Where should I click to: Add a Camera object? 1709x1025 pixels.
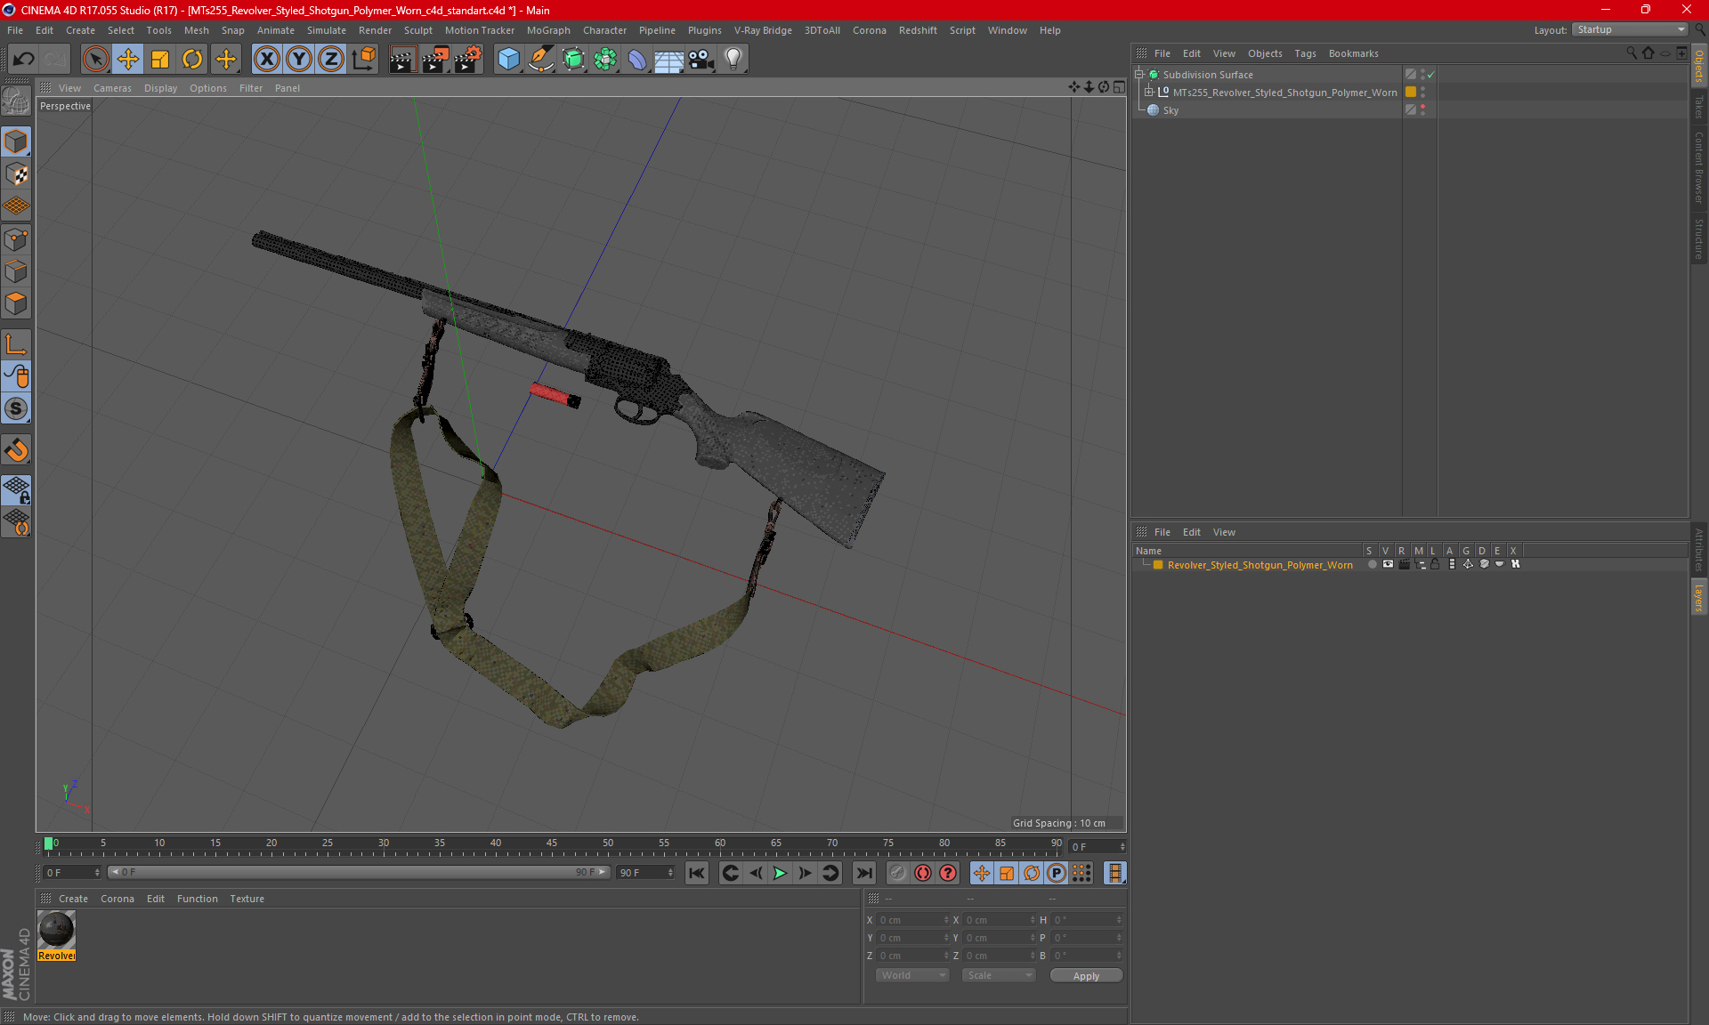(x=701, y=60)
